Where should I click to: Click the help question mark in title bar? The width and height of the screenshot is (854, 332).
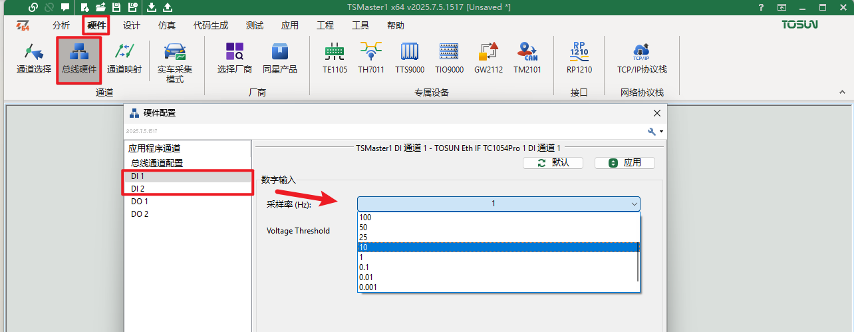tap(762, 7)
